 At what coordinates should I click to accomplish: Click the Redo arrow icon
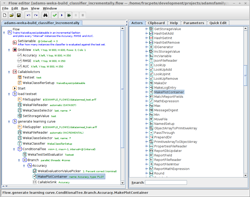[x=36, y=15]
